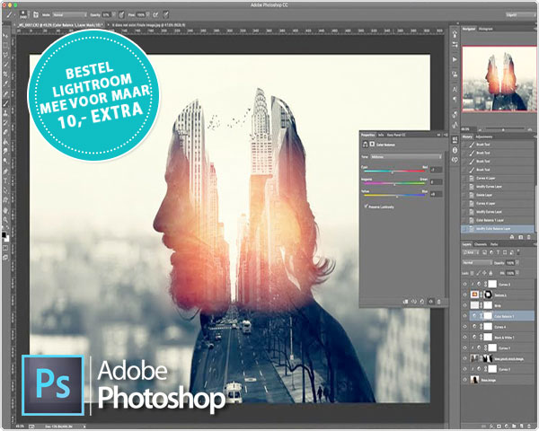This screenshot has height=431, width=539.
Task: Select the Pen tool
Action: pyautogui.click(x=5, y=172)
